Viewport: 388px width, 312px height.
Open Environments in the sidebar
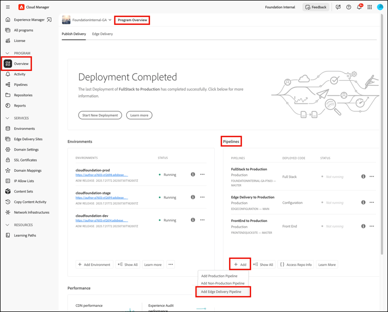click(x=24, y=129)
